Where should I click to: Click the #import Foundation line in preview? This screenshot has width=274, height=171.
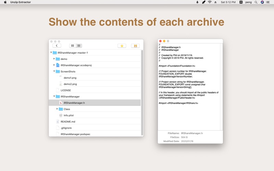pyautogui.click(x=177, y=66)
